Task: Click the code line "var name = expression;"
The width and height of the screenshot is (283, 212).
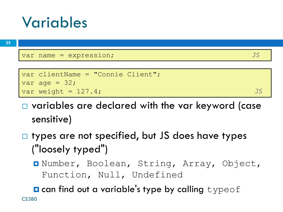Action: click(68, 55)
